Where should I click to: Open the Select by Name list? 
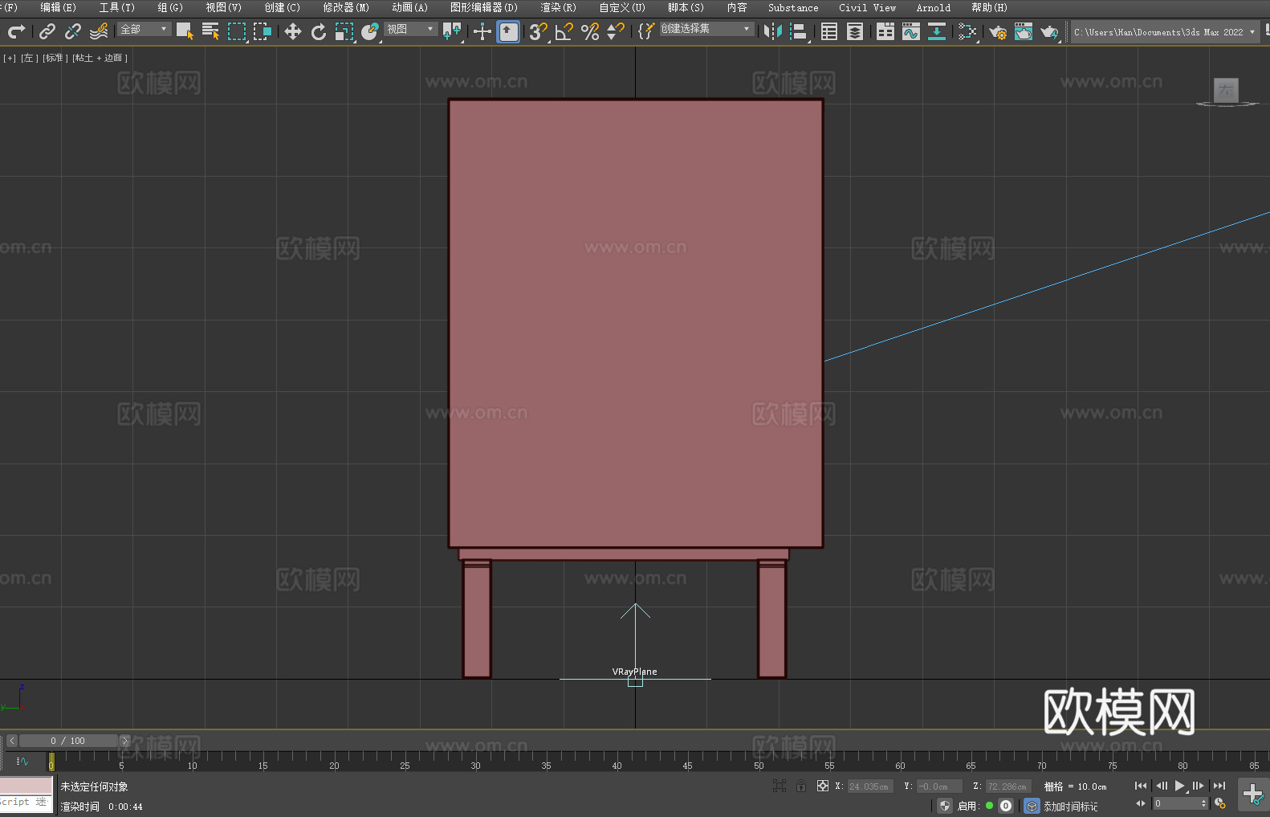coord(210,31)
